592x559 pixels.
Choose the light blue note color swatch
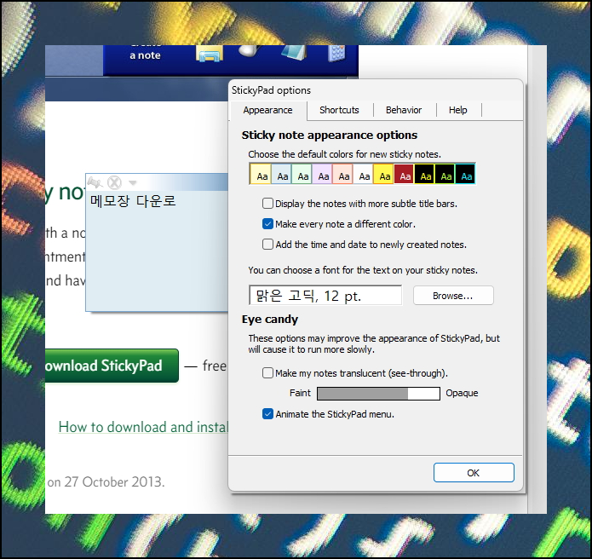point(281,174)
